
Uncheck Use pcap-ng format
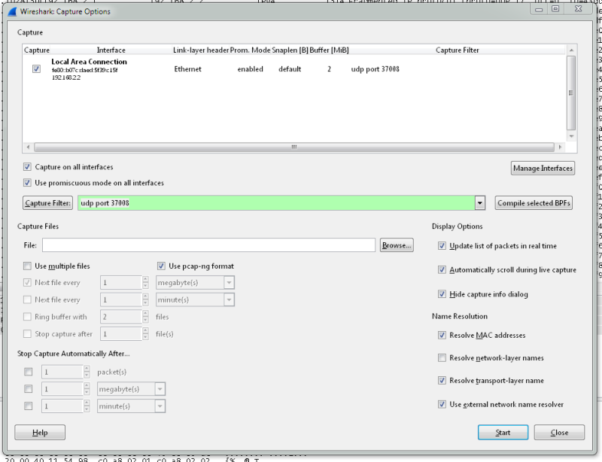click(162, 266)
